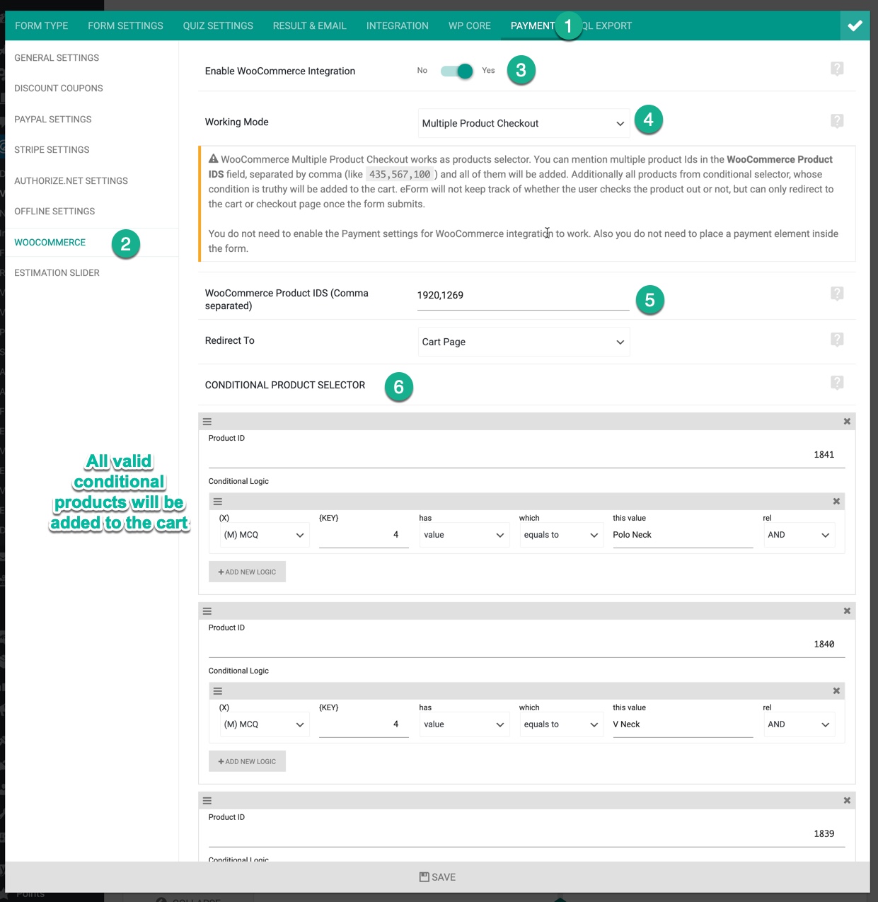Image resolution: width=878 pixels, height=902 pixels.
Task: Save the form settings
Action: [437, 877]
